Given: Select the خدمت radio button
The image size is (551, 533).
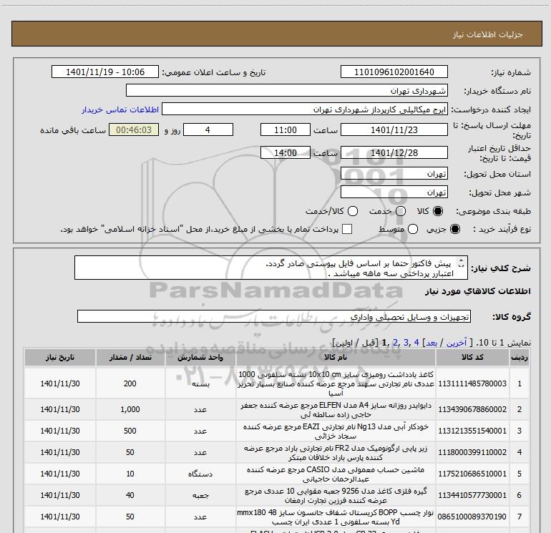Looking at the screenshot, I should tap(401, 211).
